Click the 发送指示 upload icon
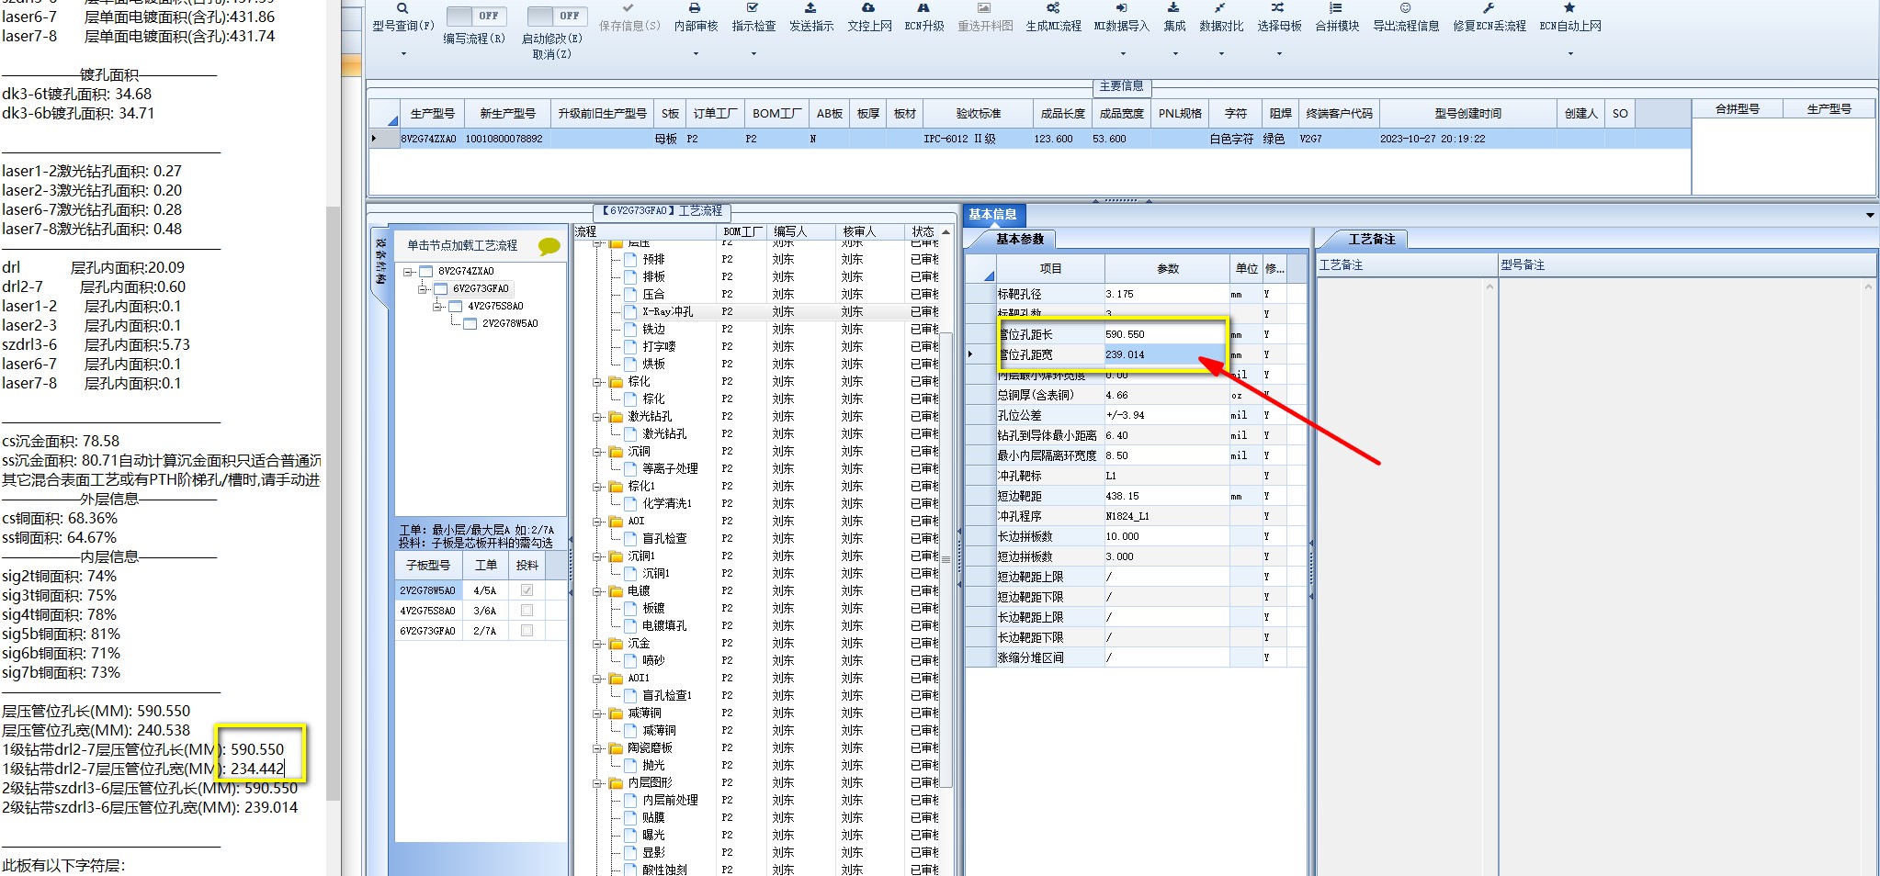This screenshot has width=1880, height=876. [810, 7]
